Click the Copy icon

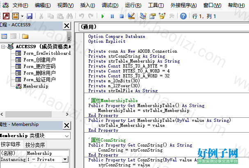[50, 16]
